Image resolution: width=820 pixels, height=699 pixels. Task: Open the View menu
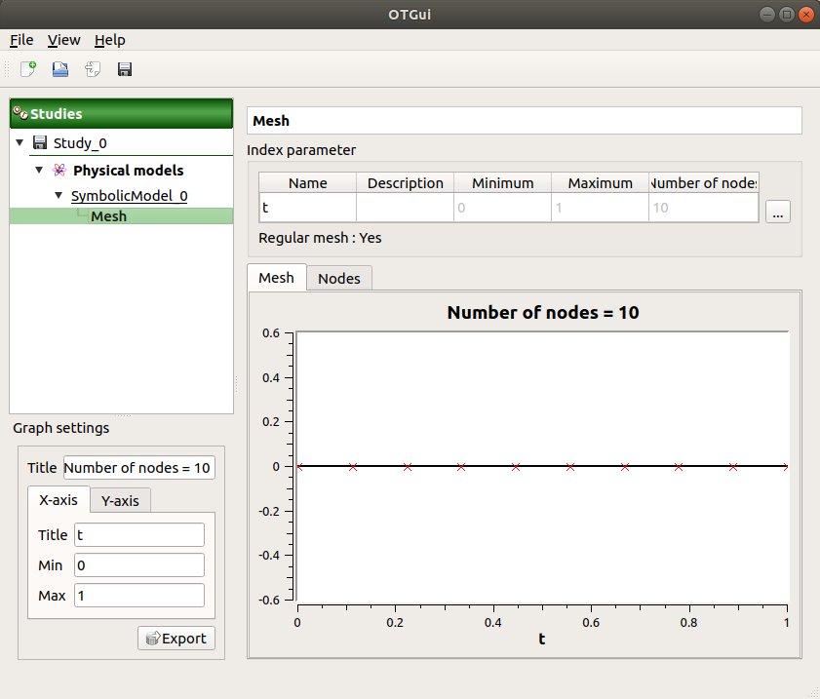tap(63, 40)
